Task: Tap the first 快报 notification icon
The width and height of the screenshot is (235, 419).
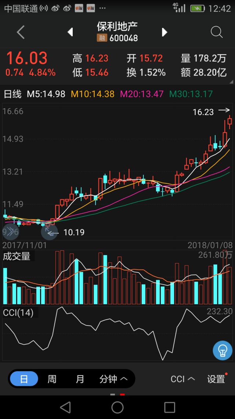Action: coord(79,8)
